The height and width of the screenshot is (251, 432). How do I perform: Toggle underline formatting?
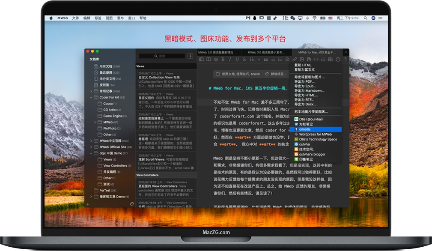(237, 59)
